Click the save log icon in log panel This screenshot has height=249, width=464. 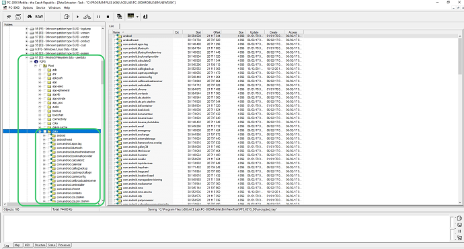459,225
